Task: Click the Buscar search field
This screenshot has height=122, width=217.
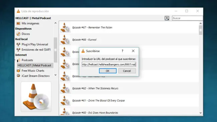Action: tap(187, 18)
